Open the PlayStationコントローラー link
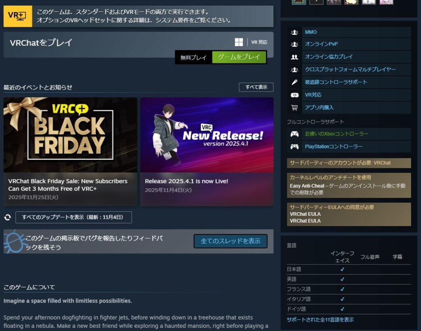 [333, 146]
